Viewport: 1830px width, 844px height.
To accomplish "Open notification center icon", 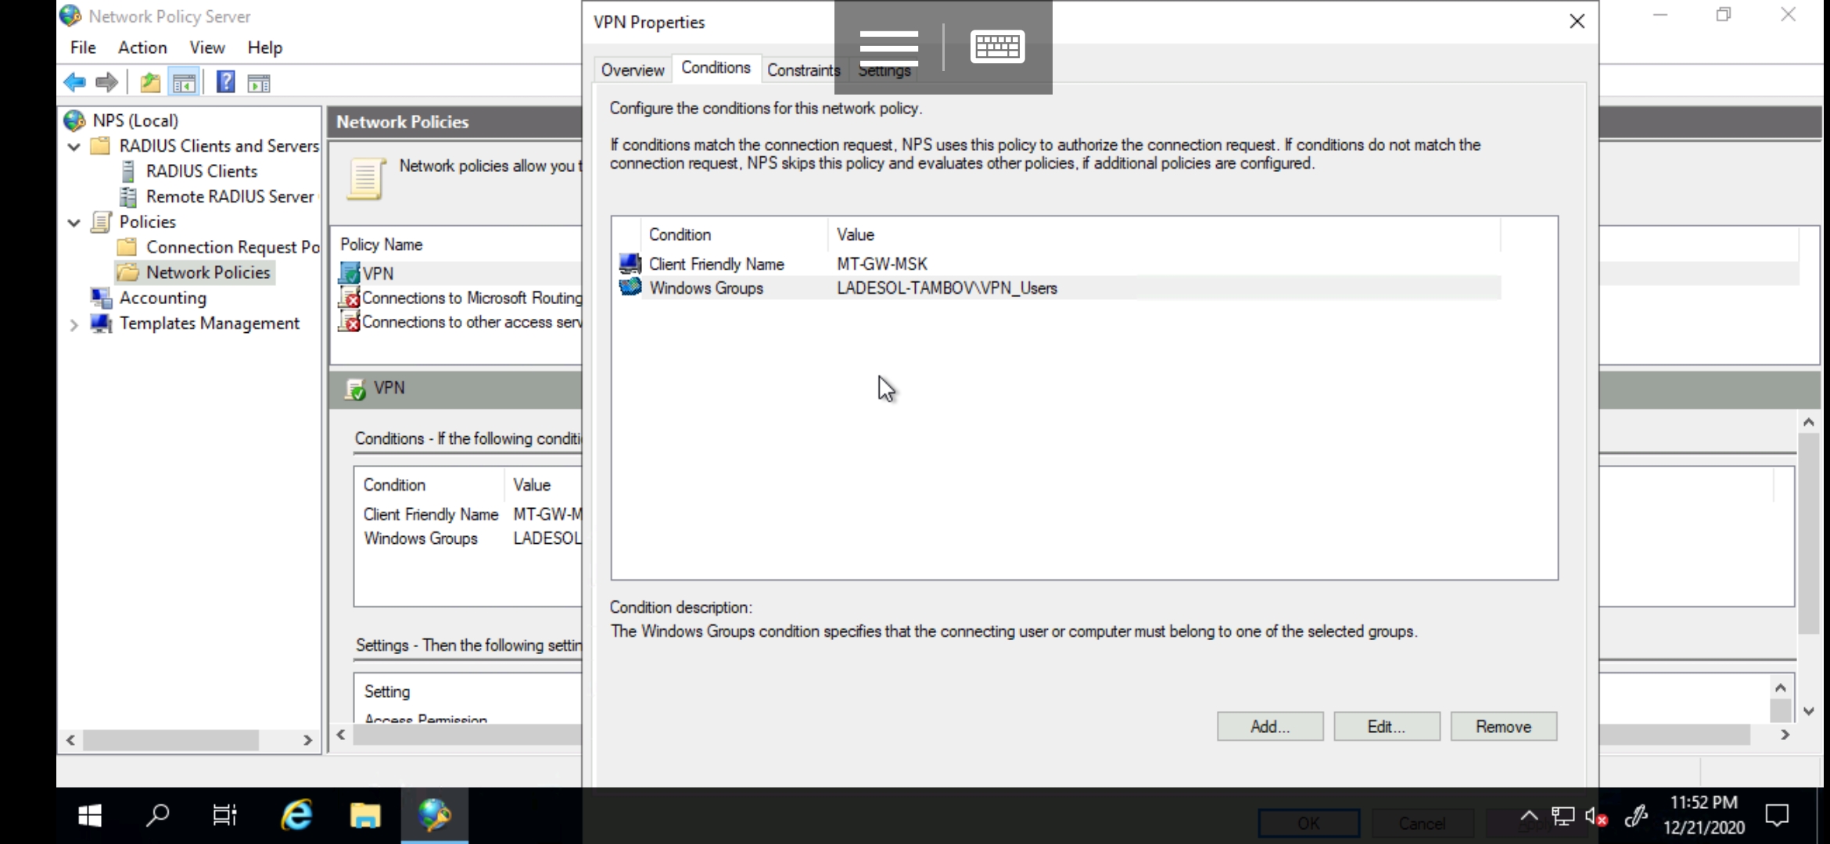I will click(x=1777, y=816).
